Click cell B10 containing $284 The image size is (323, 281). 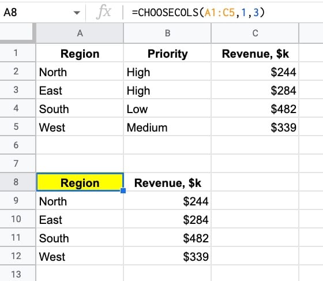click(167, 219)
